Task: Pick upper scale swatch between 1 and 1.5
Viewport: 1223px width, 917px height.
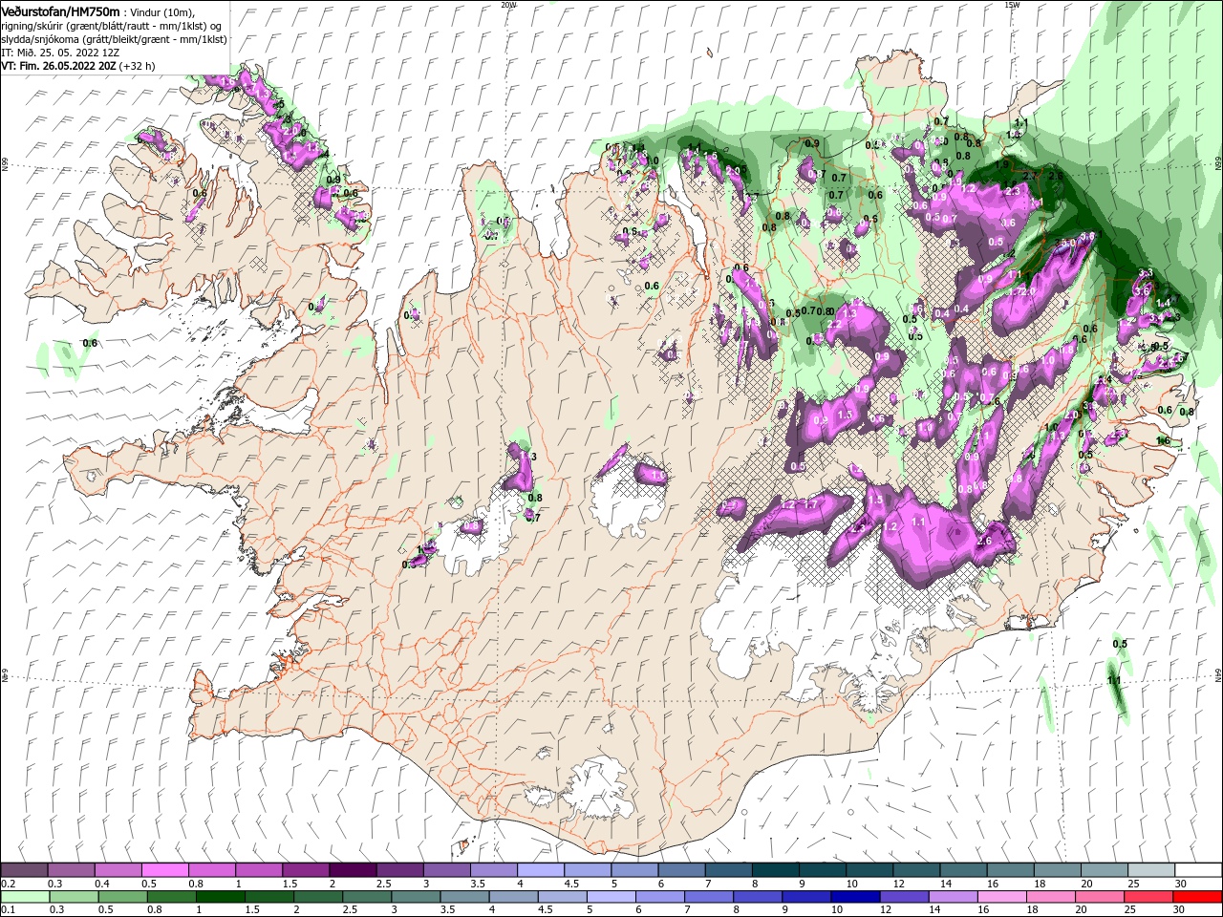Action: [x=258, y=870]
